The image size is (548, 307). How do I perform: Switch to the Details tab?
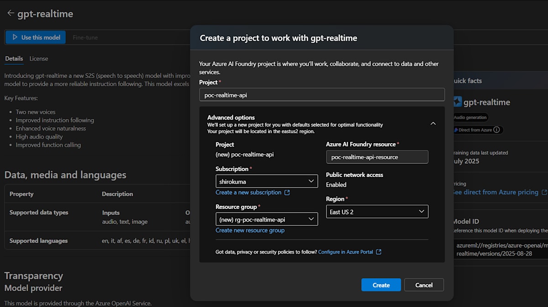14,58
